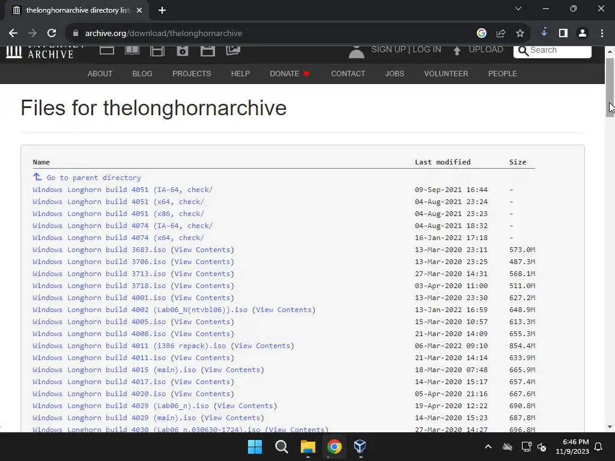
Task: View Contents of build 3706.iso
Action: (202, 262)
